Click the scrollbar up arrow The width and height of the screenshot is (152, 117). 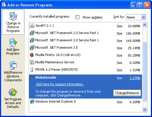click(144, 25)
